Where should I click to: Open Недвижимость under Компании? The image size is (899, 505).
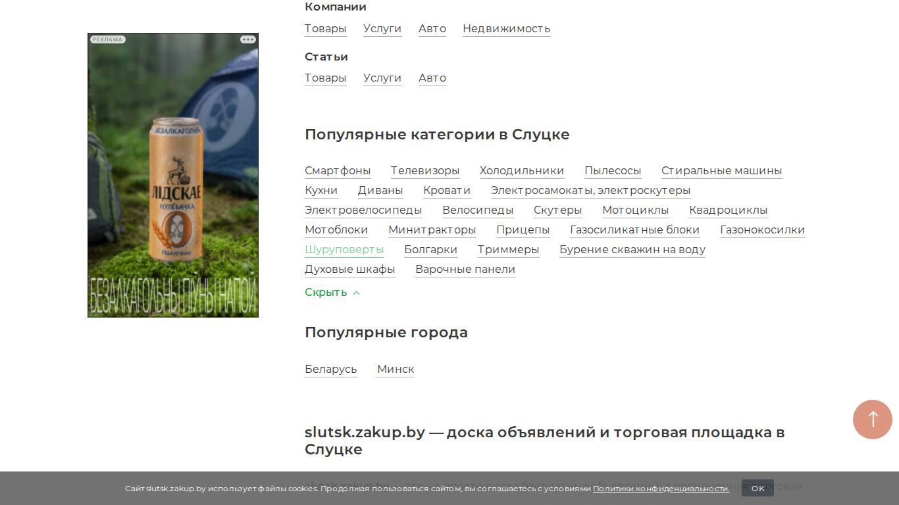click(507, 28)
